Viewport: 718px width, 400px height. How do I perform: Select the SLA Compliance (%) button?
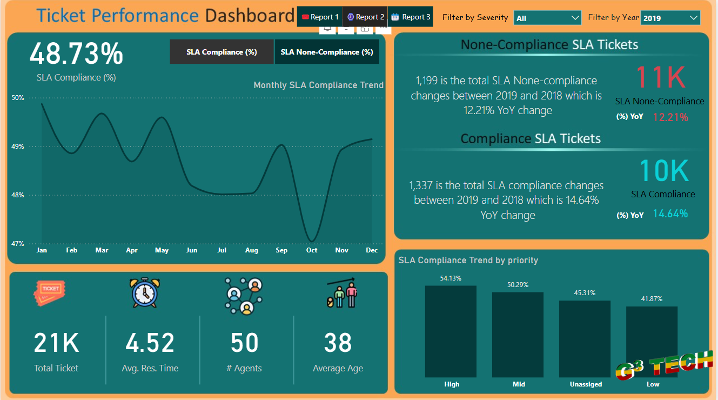tap(222, 52)
